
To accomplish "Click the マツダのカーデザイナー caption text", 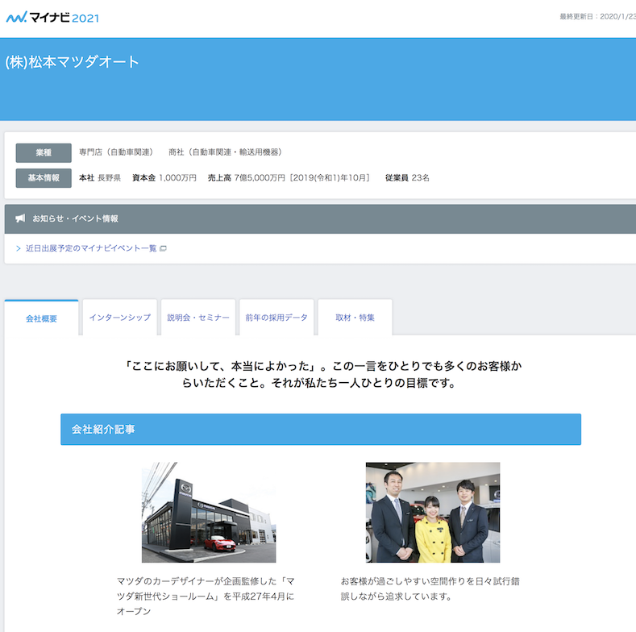I will click(x=206, y=596).
